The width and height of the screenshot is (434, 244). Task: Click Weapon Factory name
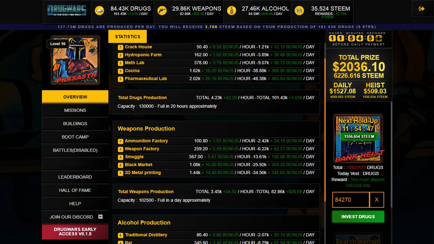(142, 149)
